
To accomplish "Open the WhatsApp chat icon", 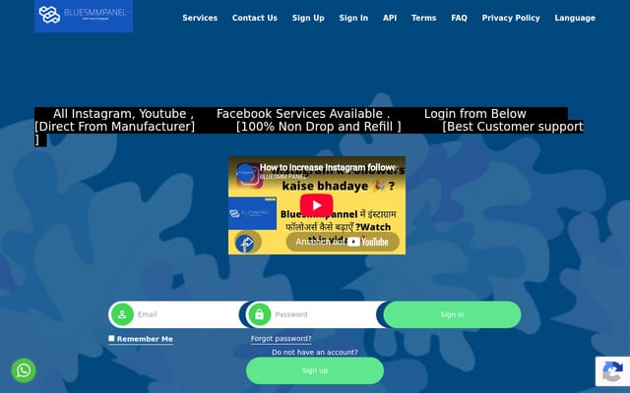I will (x=24, y=370).
